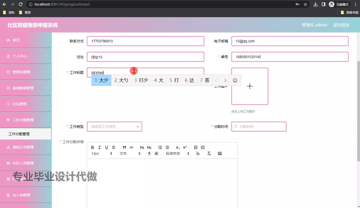Insert a code block
The image size is (360, 208).
click(x=131, y=147)
